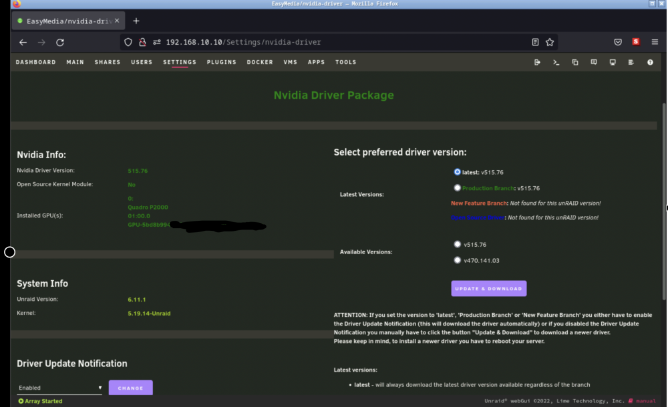
Task: Click the Change button
Action: (x=130, y=388)
